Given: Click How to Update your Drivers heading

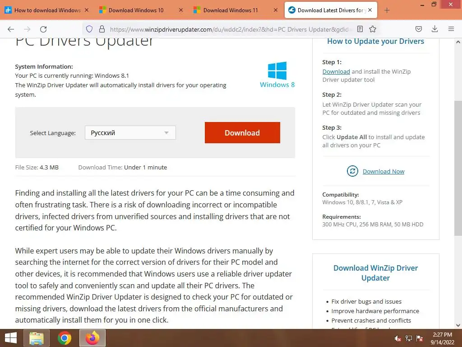Looking at the screenshot, I should pos(376,41).
